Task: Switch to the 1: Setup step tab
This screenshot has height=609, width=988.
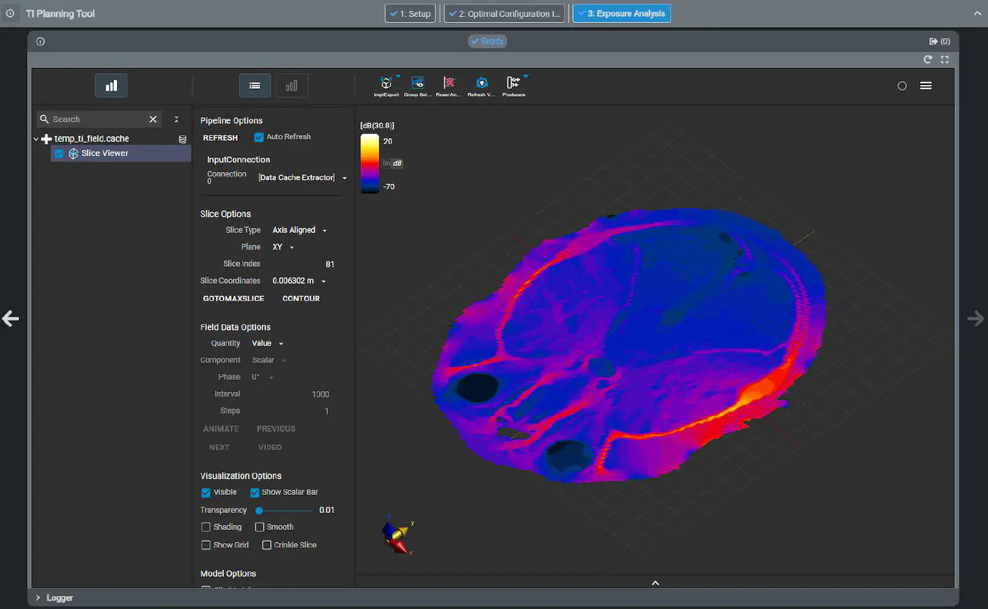Action: pos(410,14)
